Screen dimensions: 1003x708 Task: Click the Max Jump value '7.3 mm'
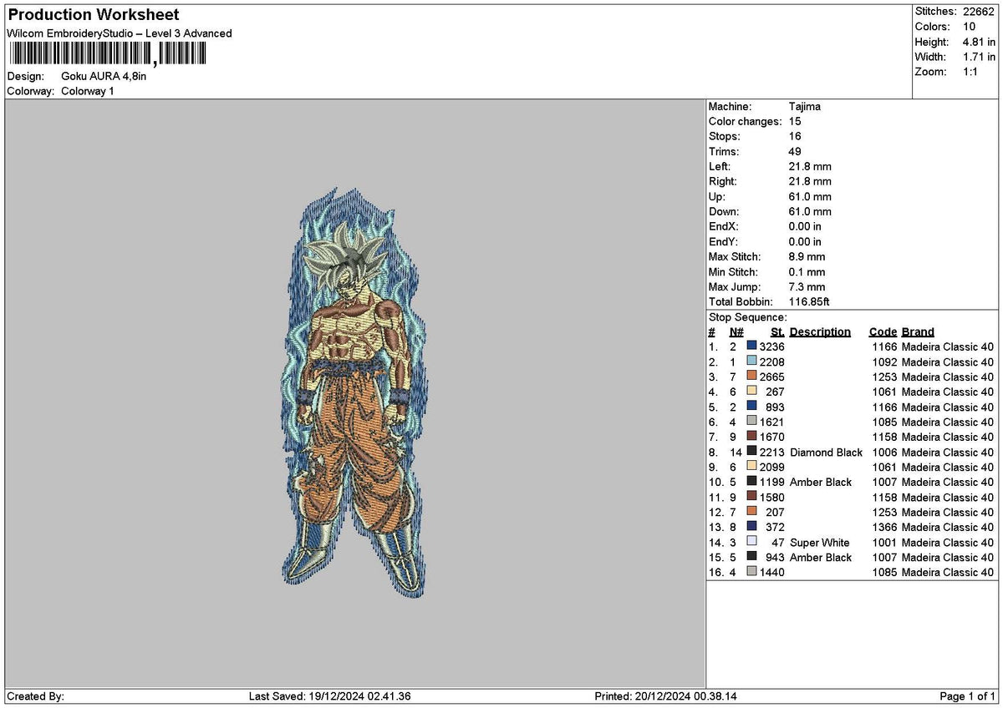click(x=807, y=287)
